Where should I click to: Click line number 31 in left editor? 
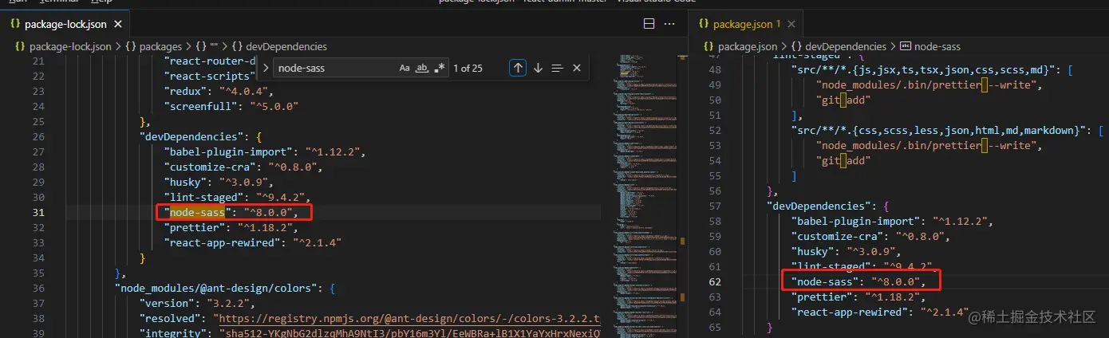coord(39,212)
